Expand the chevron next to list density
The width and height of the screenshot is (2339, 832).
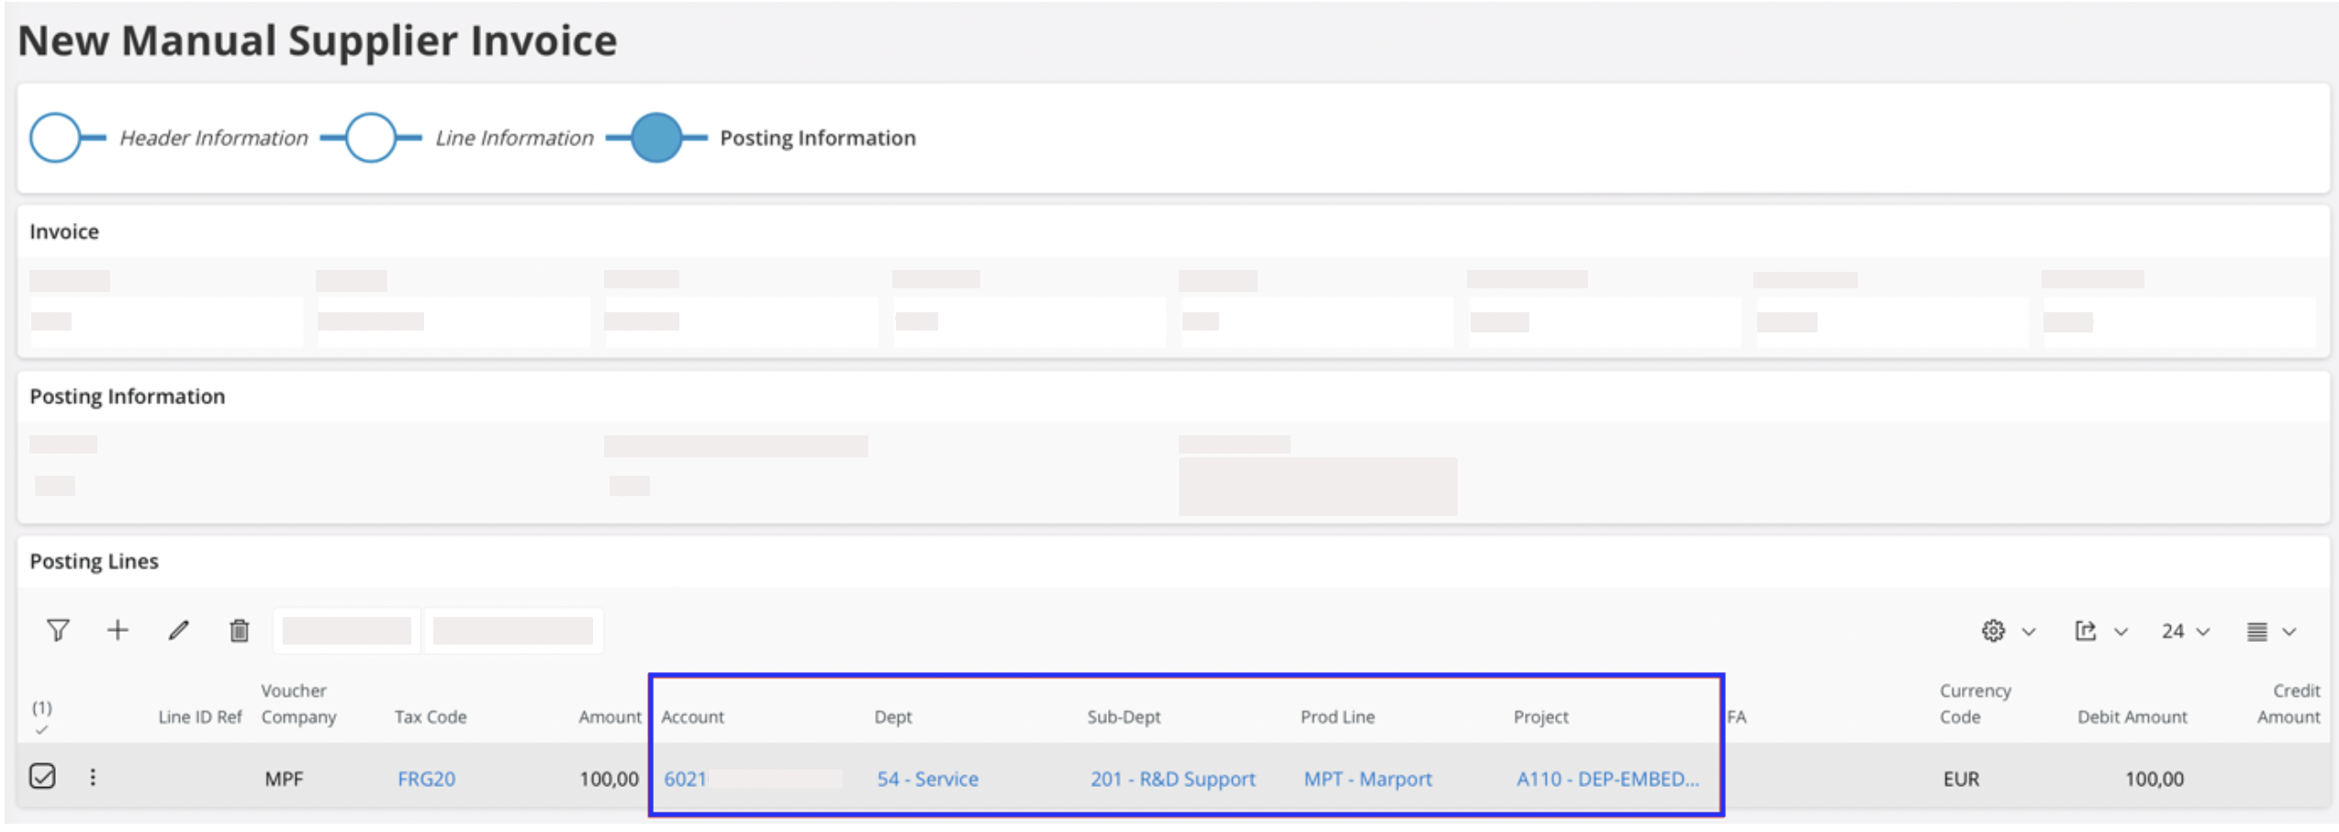pyautogui.click(x=2289, y=632)
